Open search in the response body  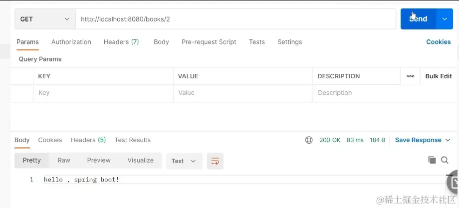[x=445, y=160]
